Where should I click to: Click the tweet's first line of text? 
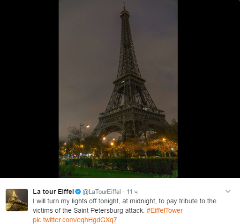(x=125, y=201)
